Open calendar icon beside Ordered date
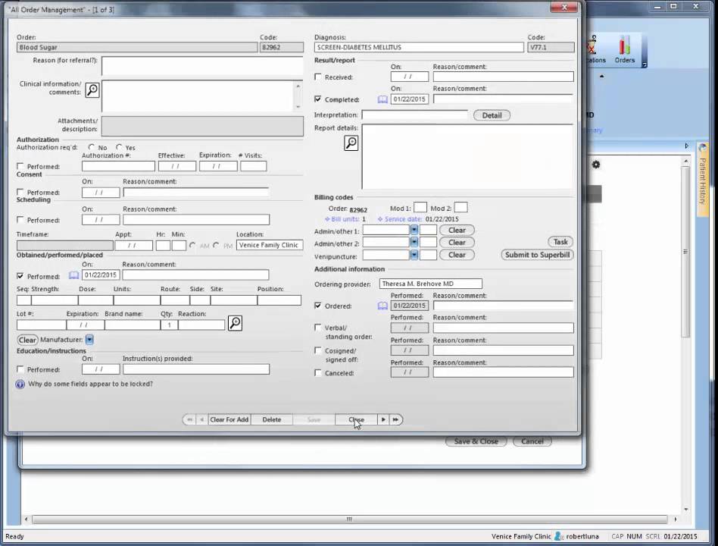Viewport: 718px width, 546px height. click(382, 306)
